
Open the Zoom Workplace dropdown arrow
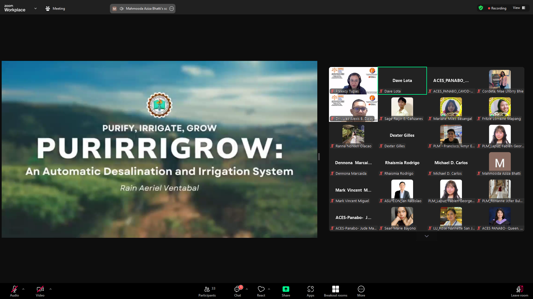(x=36, y=8)
